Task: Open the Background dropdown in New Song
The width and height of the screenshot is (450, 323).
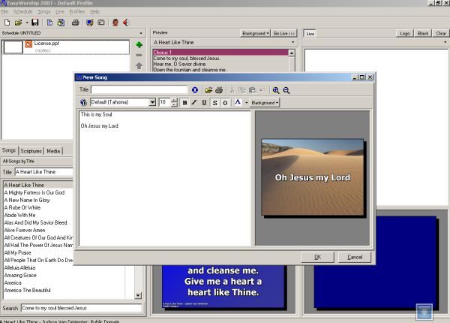Action: tap(264, 103)
